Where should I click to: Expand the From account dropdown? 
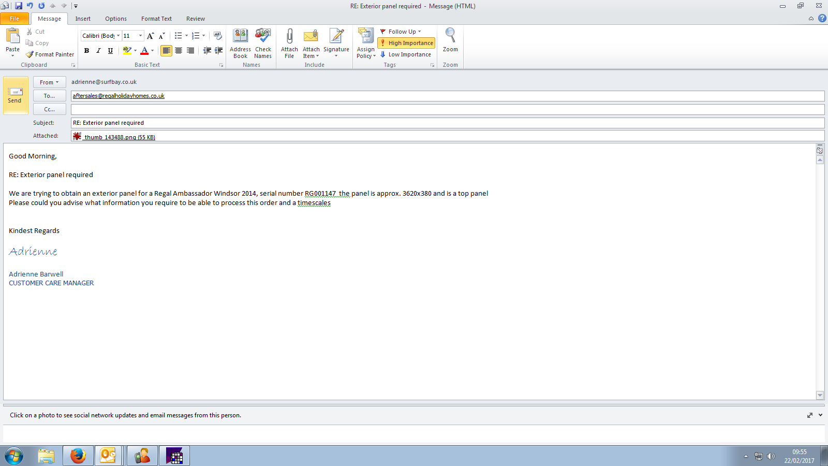(49, 82)
